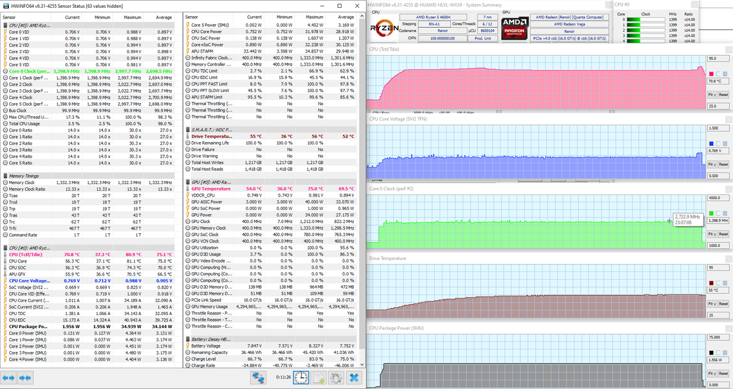Click Fit y in CPU Core Voltage graph
This screenshot has width=733, height=389.
pos(712,164)
